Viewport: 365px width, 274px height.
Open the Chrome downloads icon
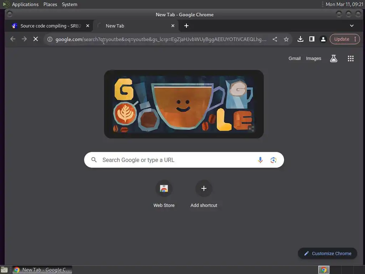[x=300, y=39]
